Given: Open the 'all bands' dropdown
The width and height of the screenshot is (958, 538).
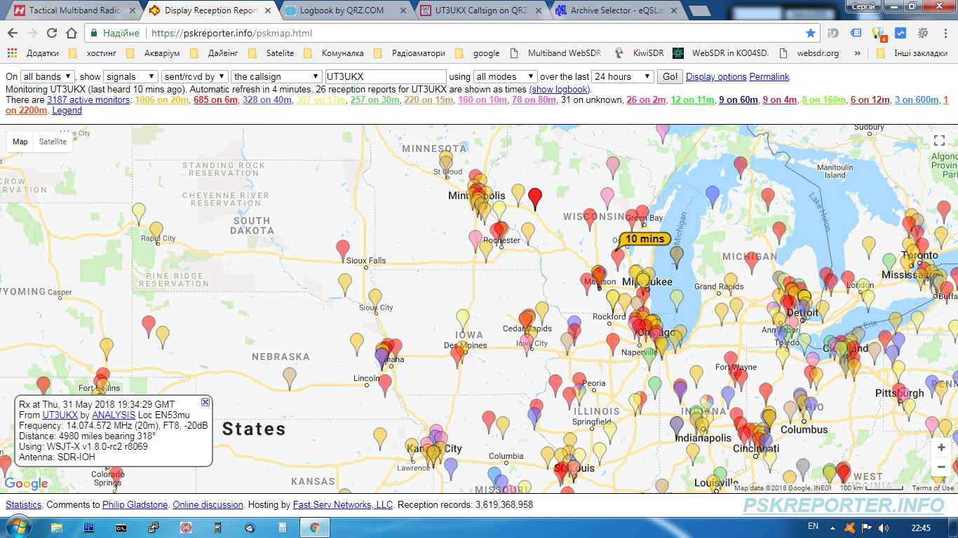Looking at the screenshot, I should [47, 77].
